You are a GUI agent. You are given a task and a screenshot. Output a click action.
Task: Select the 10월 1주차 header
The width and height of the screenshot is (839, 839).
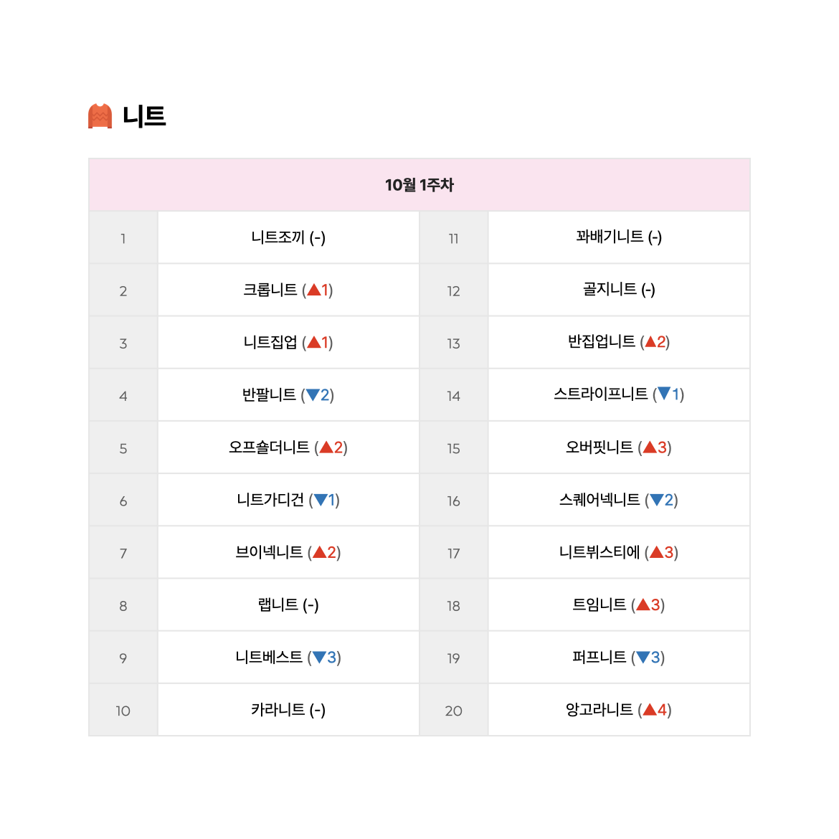pos(419,185)
